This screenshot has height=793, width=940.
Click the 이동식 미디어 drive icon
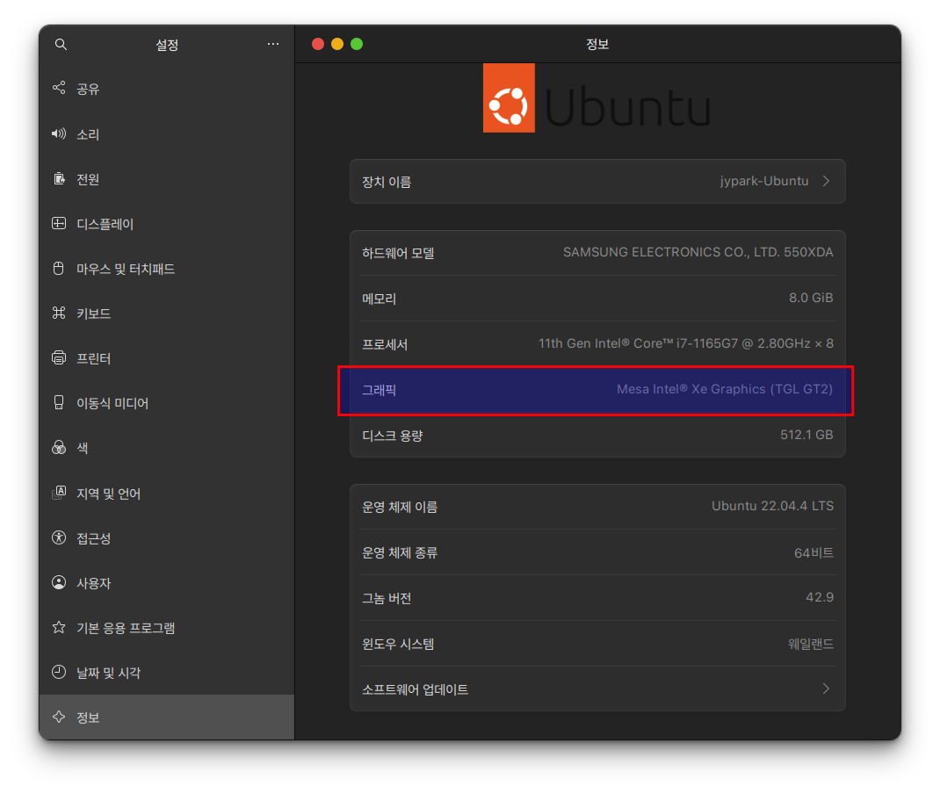[x=59, y=403]
